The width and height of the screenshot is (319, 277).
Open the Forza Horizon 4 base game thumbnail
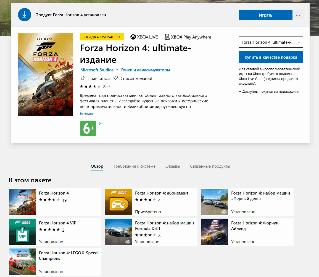(22, 202)
